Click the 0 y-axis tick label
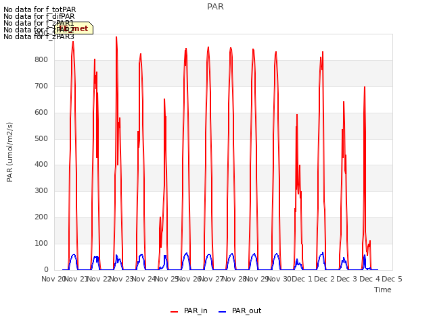This screenshot has height=324, width=433. 46,269
